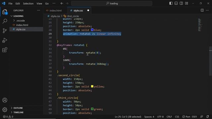The width and height of the screenshot is (212, 119).
Task: Click style.css in the breadcrumb
Action: [55, 16]
